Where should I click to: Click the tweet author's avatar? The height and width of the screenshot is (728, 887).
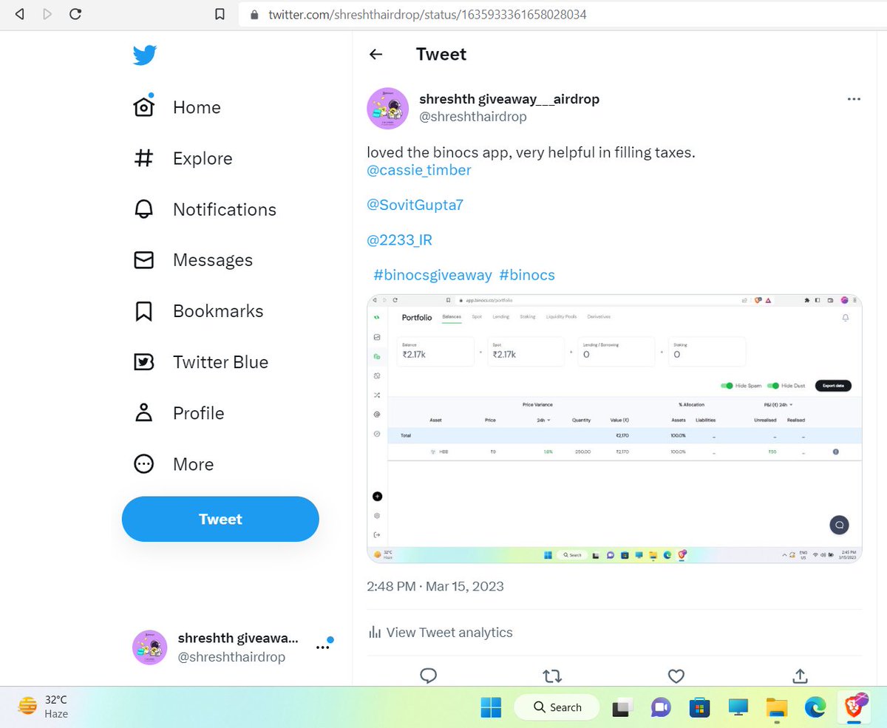tap(388, 108)
